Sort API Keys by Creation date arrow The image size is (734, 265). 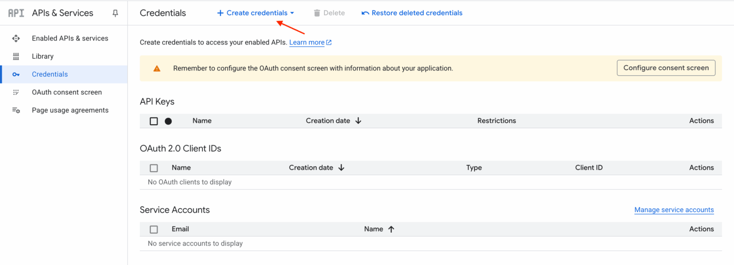(358, 121)
